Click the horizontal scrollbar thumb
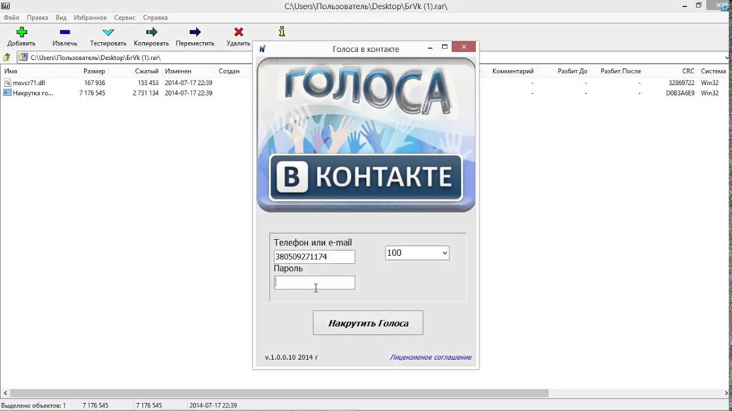Image resolution: width=732 pixels, height=411 pixels. point(279,393)
